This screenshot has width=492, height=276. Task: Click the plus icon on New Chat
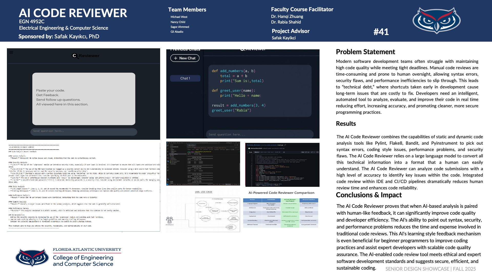(176, 58)
